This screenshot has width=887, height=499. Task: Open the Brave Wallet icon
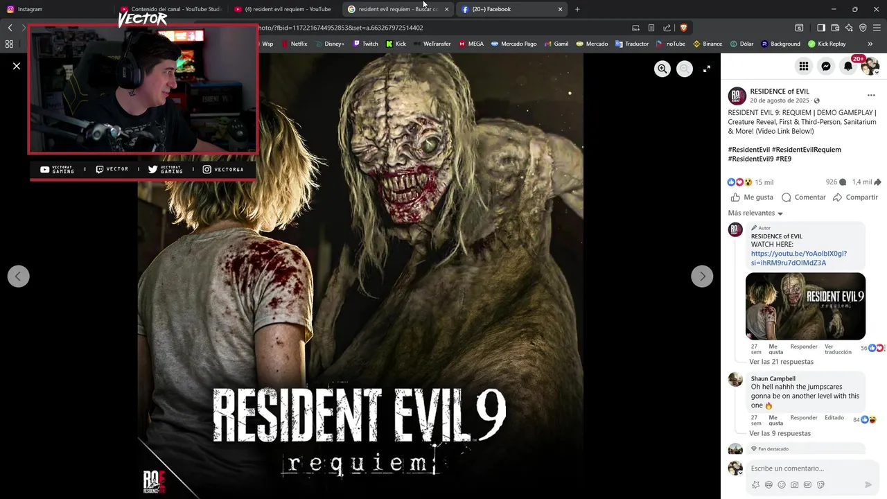click(835, 28)
